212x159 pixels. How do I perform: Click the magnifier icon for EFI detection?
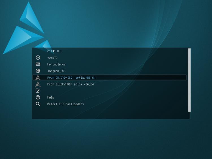pyautogui.click(x=38, y=104)
